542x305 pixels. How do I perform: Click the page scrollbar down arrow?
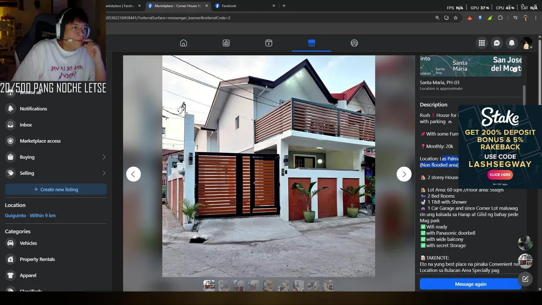pos(540,289)
